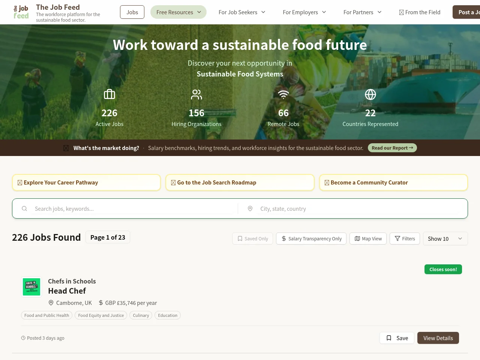This screenshot has width=480, height=360.
Task: Click the magnifier icon in search bar
Action: coord(24,208)
